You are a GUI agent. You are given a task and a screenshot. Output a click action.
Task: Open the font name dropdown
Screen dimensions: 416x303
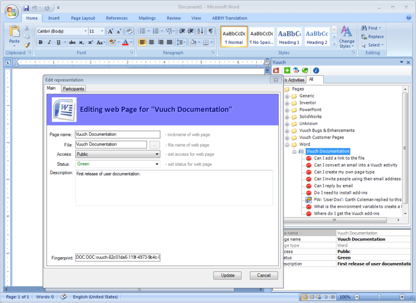pyautogui.click(x=85, y=31)
